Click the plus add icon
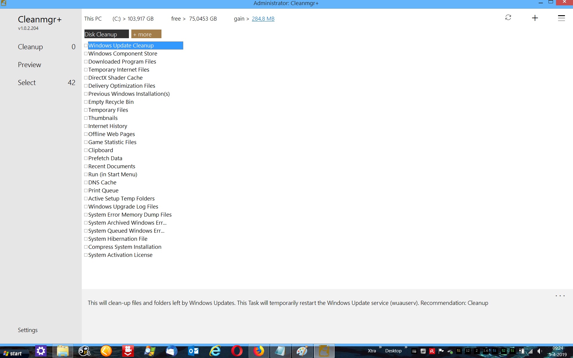 click(x=535, y=18)
